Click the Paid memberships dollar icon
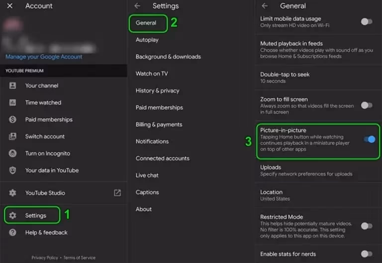This screenshot has height=263, width=382. click(13, 120)
